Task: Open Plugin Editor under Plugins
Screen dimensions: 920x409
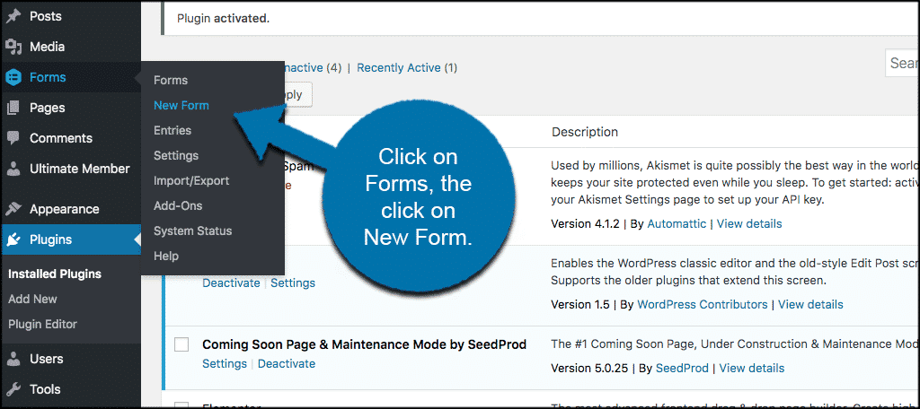Action: point(42,324)
